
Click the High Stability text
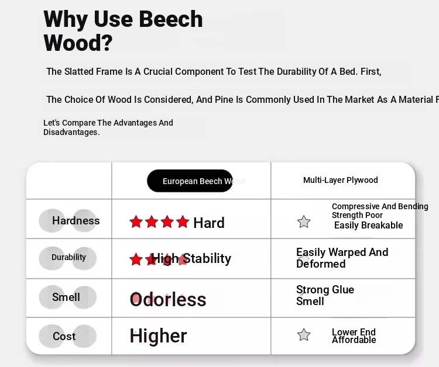click(191, 258)
